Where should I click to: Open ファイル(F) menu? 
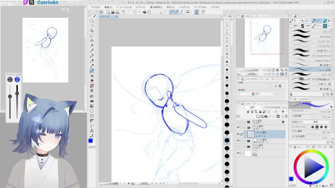coord(96,7)
